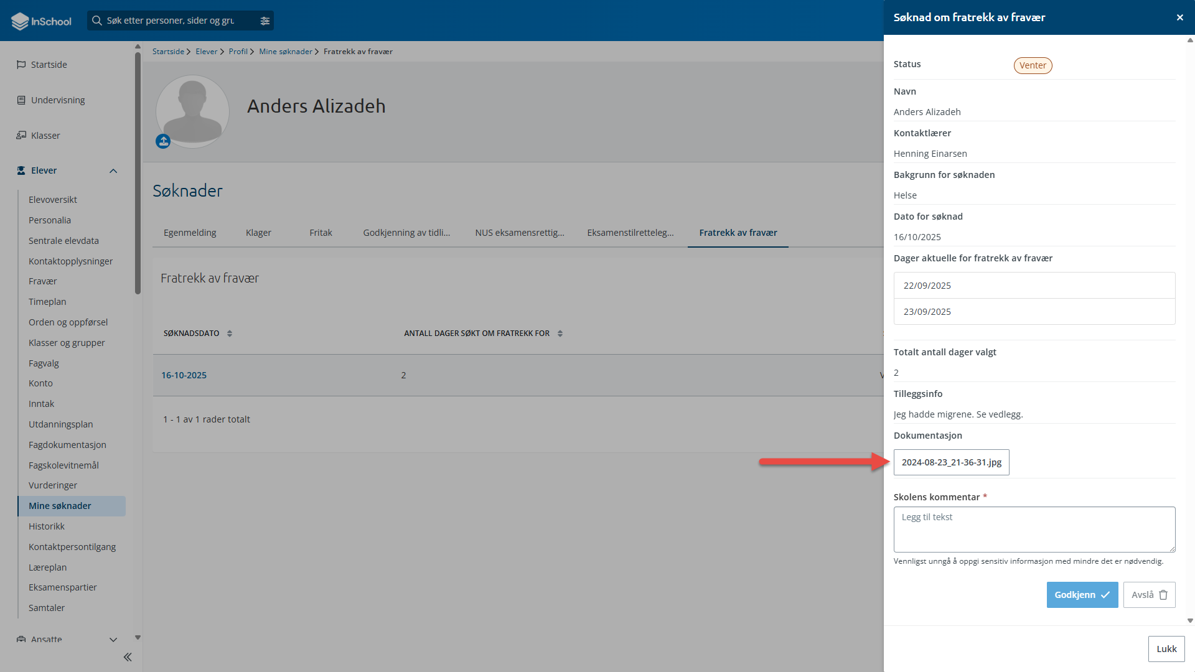Open application dated 16-10-2025
This screenshot has height=672, width=1195.
coord(184,375)
